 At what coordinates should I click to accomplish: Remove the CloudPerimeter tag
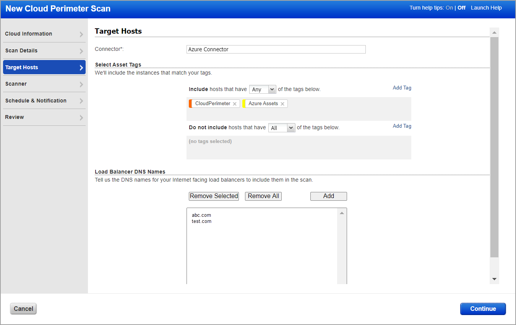pyautogui.click(x=235, y=103)
